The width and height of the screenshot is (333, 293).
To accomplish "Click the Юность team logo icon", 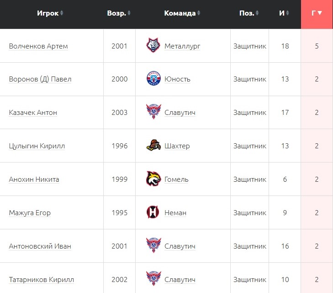I will pyautogui.click(x=153, y=79).
